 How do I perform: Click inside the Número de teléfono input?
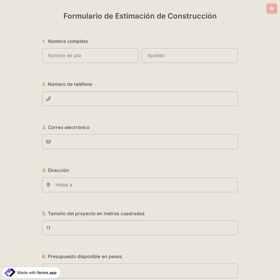pos(144,99)
